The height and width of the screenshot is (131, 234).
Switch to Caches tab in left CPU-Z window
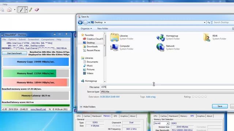tap(87, 116)
